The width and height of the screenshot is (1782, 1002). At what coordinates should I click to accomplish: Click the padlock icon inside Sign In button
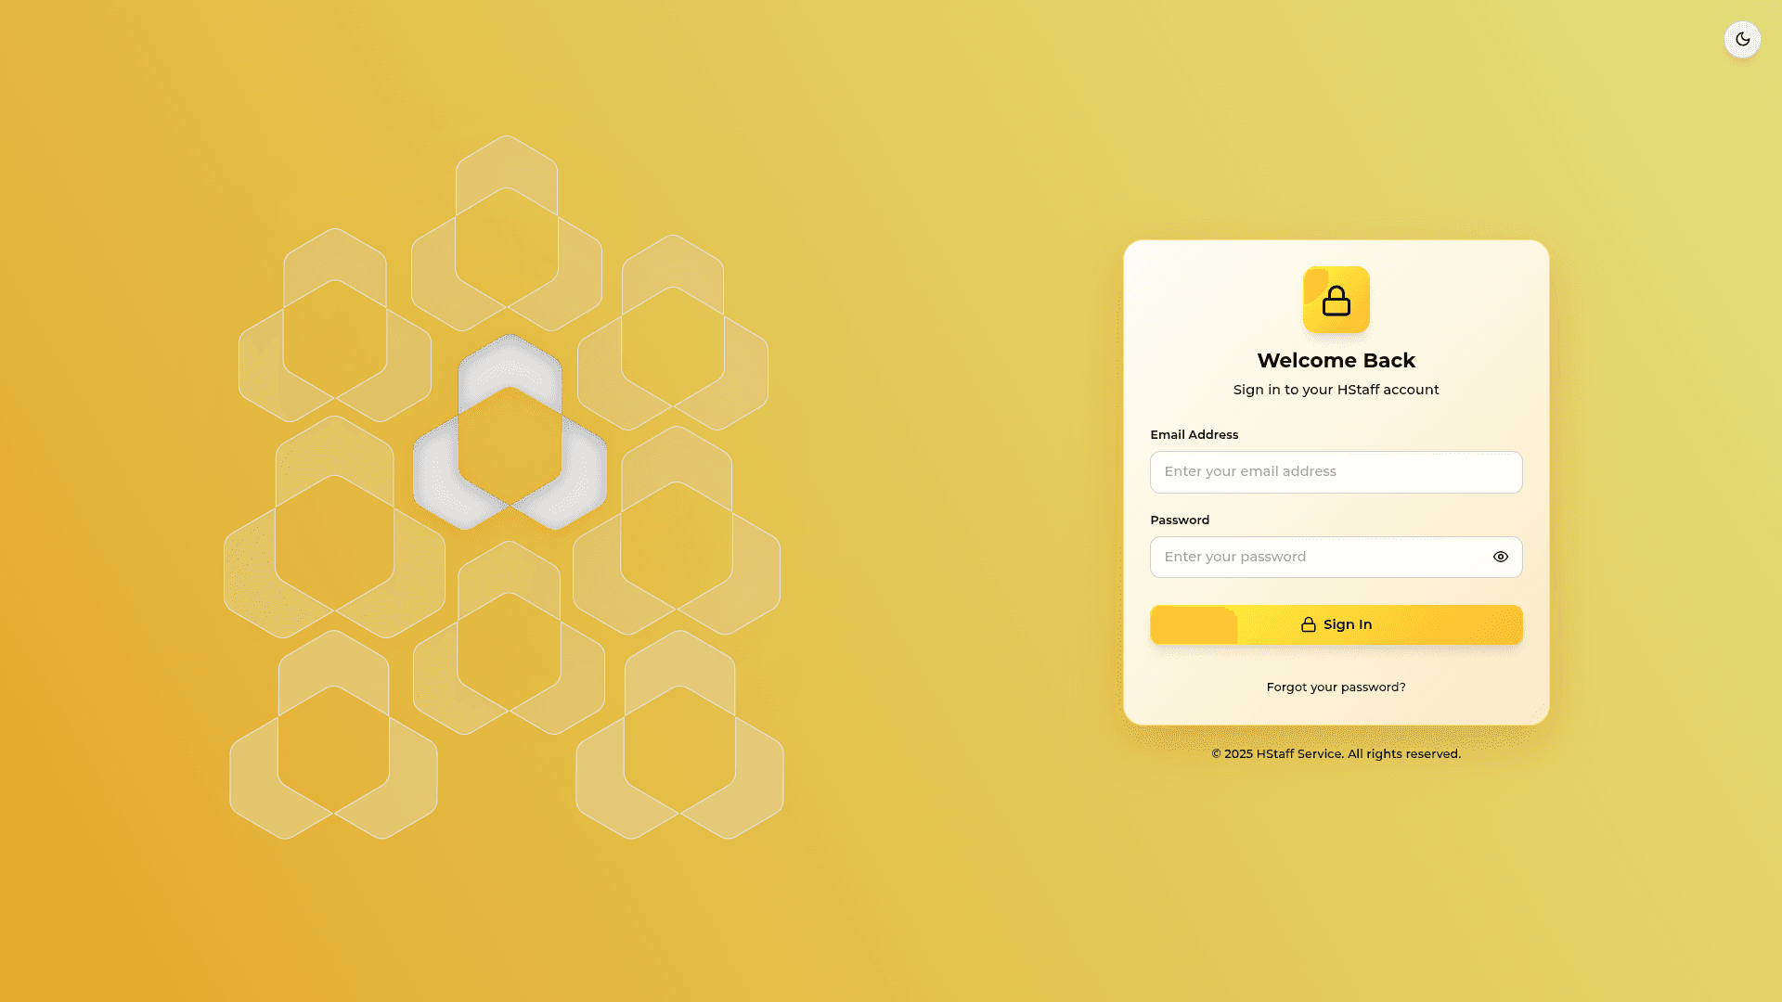(x=1308, y=624)
